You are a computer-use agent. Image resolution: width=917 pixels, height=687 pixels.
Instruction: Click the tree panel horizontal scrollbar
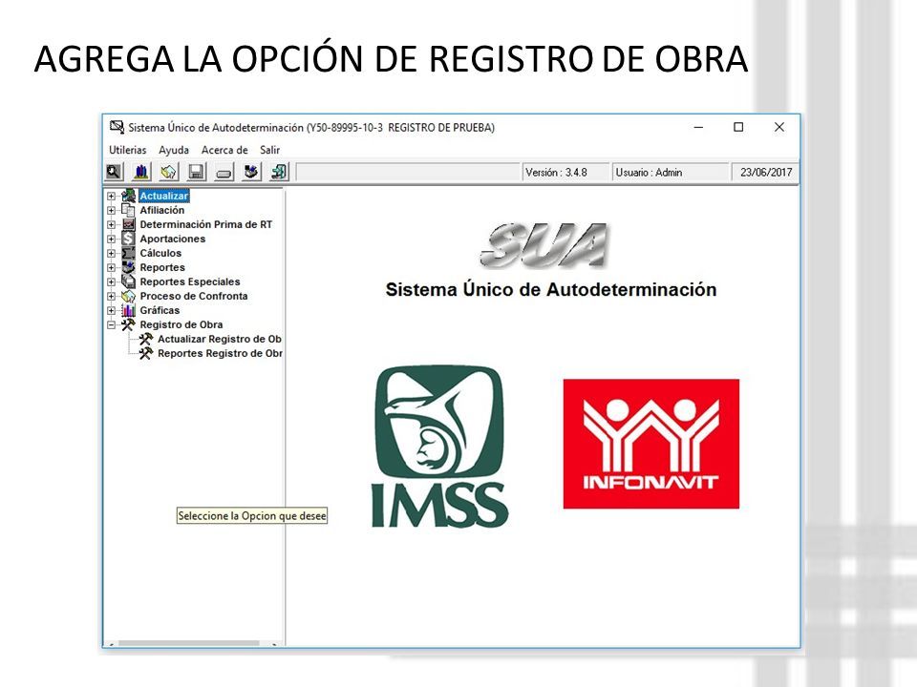point(193,644)
